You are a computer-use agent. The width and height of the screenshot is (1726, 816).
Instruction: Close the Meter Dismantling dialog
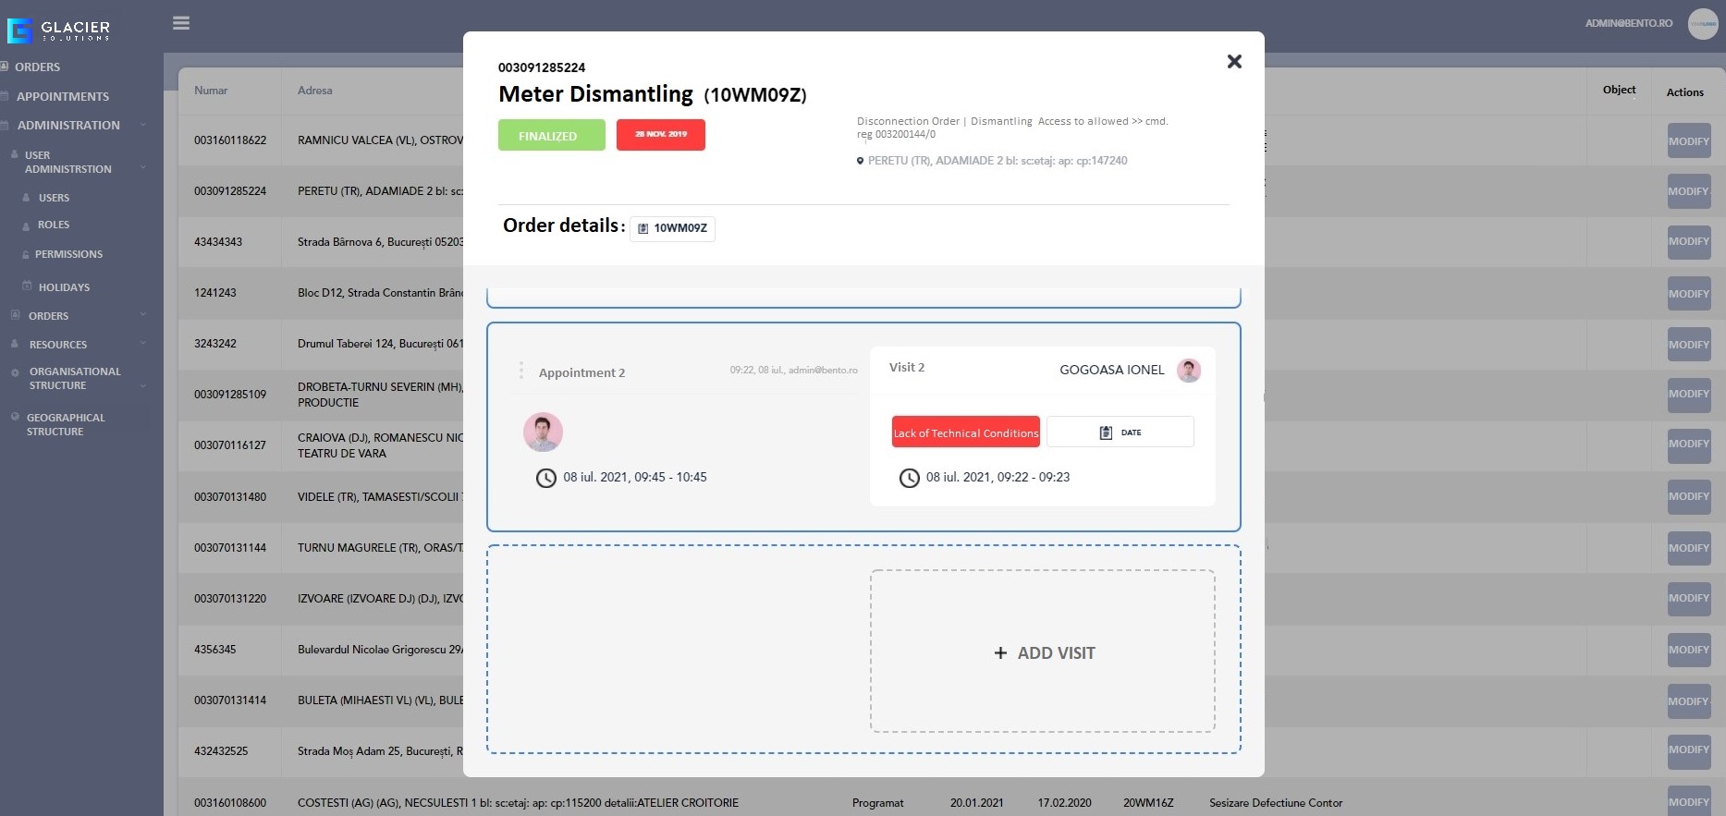[1233, 62]
